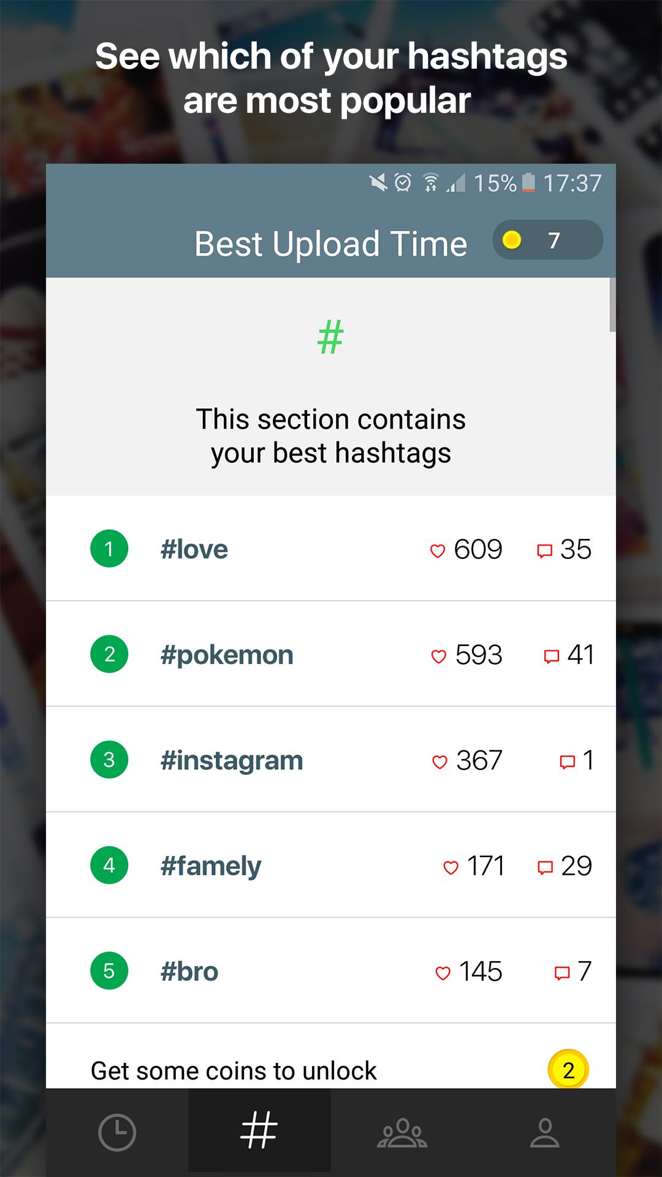Screen dimensions: 662x1177
Task: Tap the #famely hashtag label
Action: click(211, 866)
